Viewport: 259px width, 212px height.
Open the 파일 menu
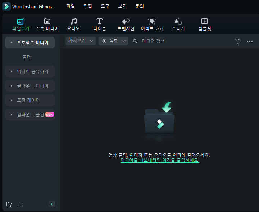pyautogui.click(x=71, y=6)
